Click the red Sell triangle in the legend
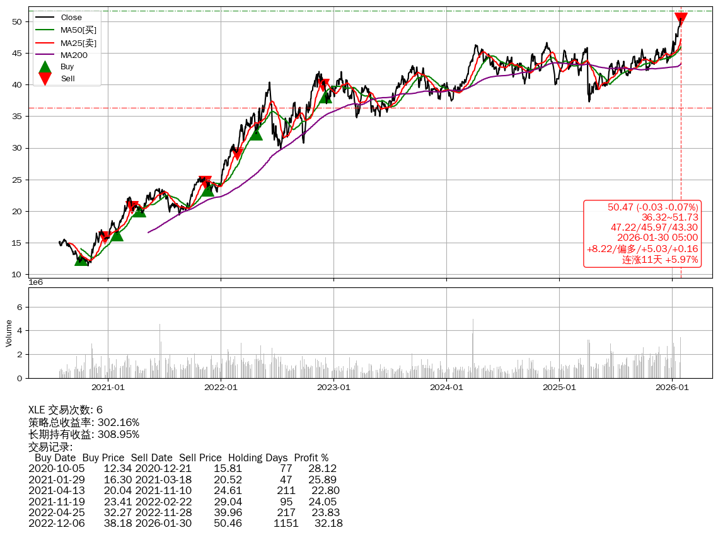Screen dimensions: 718x535 pos(45,79)
